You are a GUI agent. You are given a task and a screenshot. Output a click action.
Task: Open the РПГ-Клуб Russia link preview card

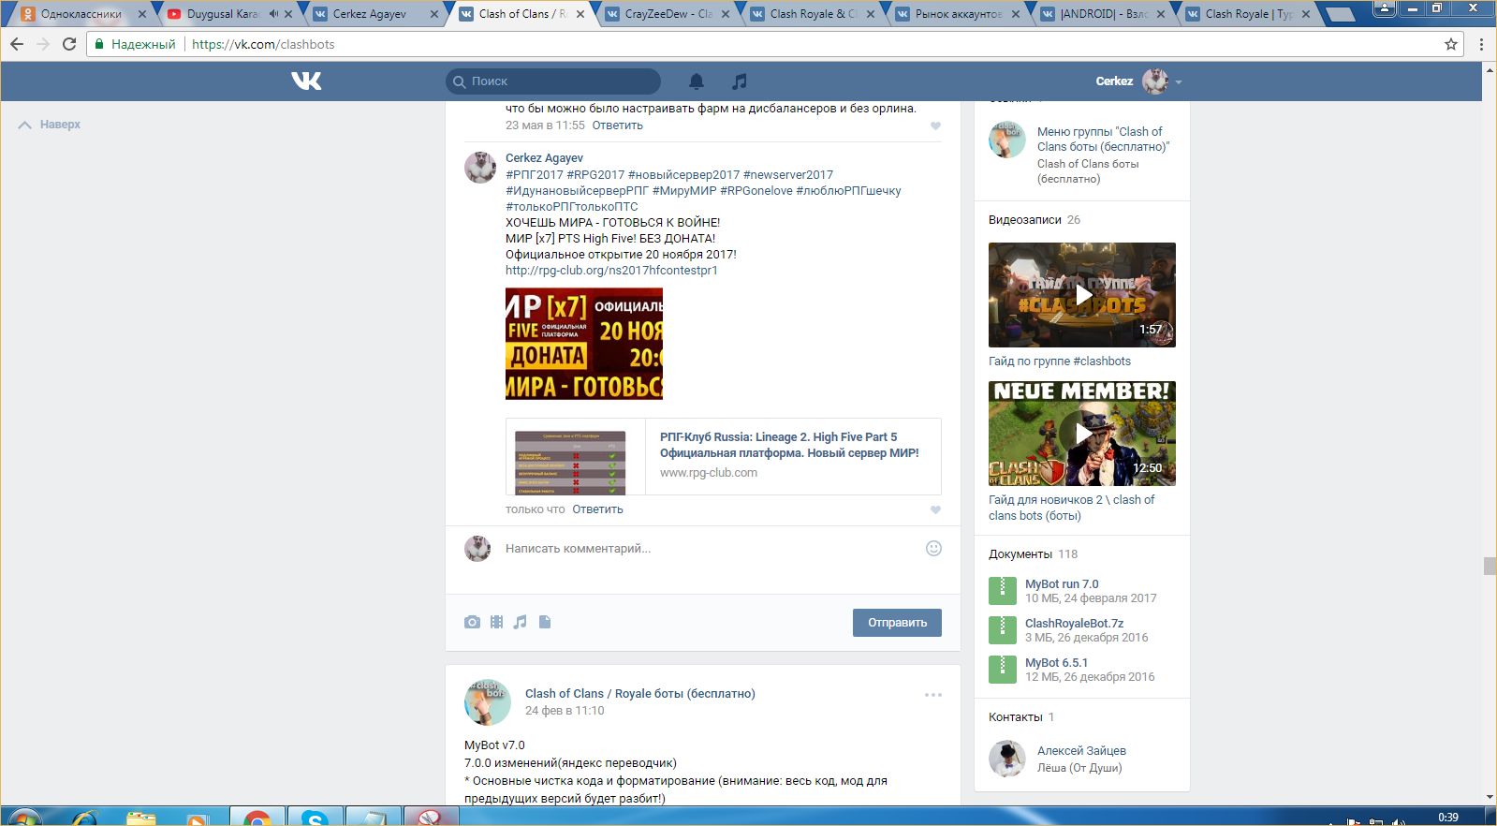(x=724, y=456)
